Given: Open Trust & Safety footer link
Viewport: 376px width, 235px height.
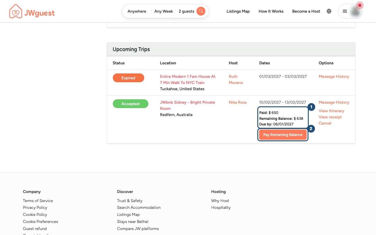Looking at the screenshot, I should 130,201.
